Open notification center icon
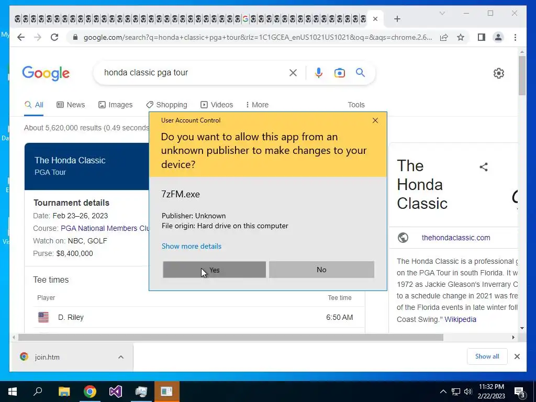Screen dimensions: 536x402 (x=520, y=392)
